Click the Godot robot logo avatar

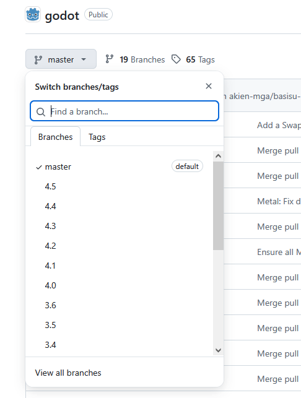[x=33, y=14]
